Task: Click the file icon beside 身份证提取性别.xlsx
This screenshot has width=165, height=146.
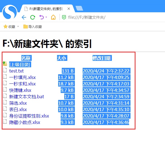Action: [x=5, y=115]
